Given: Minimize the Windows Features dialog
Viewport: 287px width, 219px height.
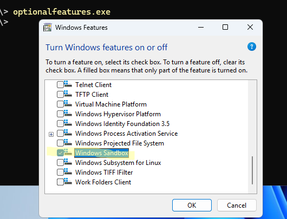Looking at the screenshot, I should tap(201, 27).
